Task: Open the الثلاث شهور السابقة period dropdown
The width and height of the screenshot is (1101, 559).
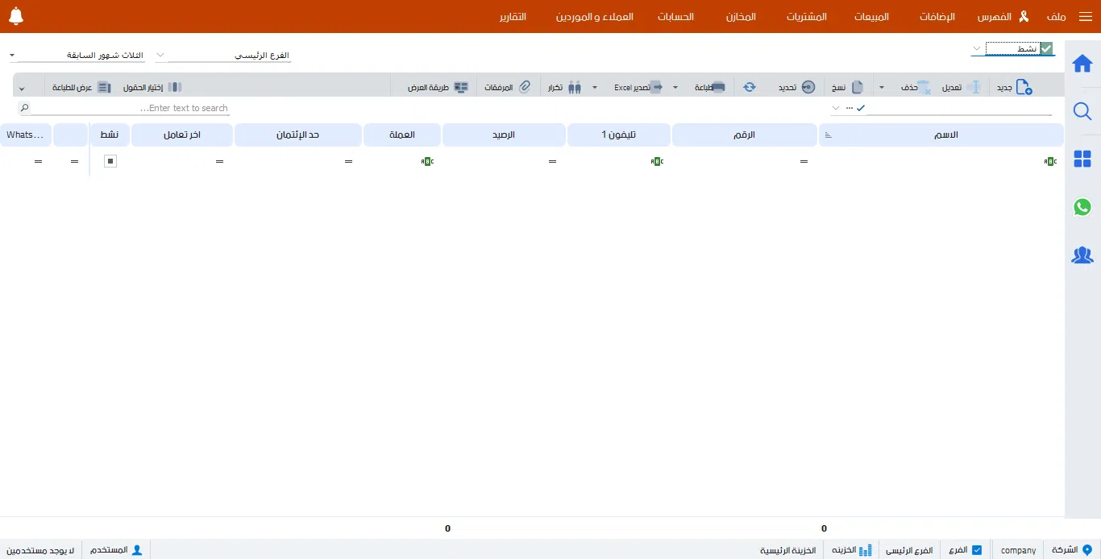Action: (12, 56)
